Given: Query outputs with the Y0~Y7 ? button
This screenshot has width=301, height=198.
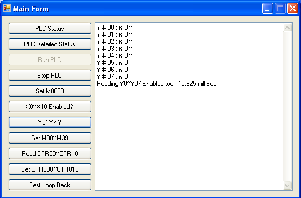Looking at the screenshot, I should (50, 122).
